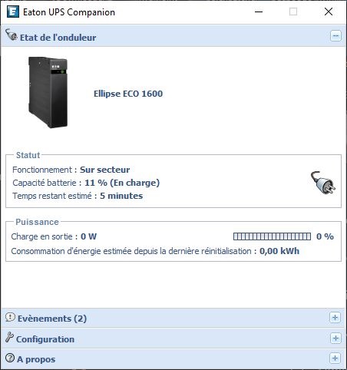Click the UPS cable icon beside Etat de l'onduleur
Image resolution: width=347 pixels, height=370 pixels.
11,35
